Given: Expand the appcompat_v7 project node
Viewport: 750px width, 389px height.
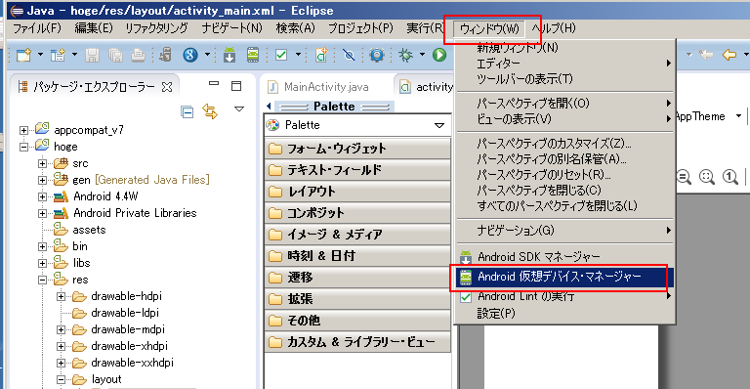Looking at the screenshot, I should click(x=23, y=130).
